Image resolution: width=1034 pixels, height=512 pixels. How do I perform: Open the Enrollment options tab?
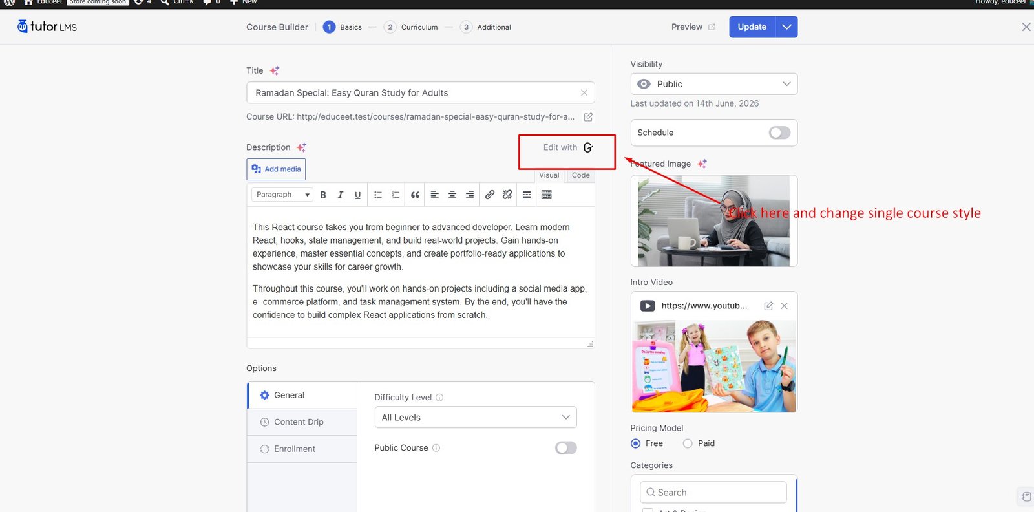(302, 449)
